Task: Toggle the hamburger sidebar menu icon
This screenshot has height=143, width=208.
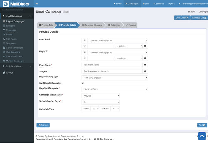Action: click(37, 4)
